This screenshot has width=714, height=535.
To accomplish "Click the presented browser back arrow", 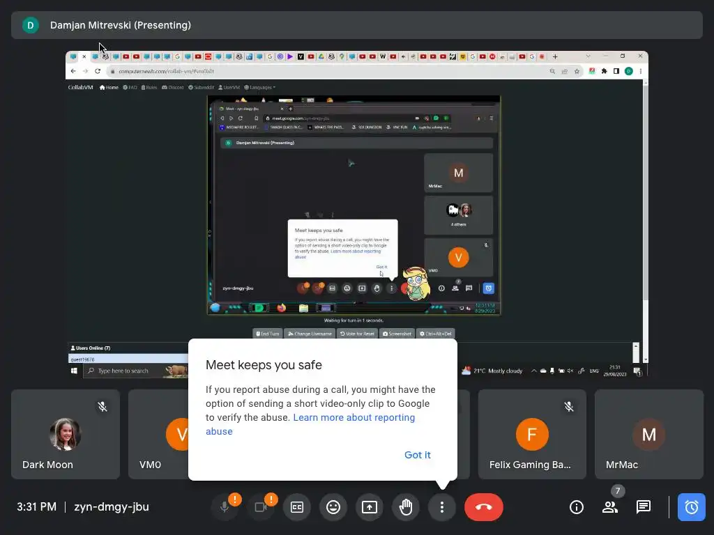I will pos(73,72).
